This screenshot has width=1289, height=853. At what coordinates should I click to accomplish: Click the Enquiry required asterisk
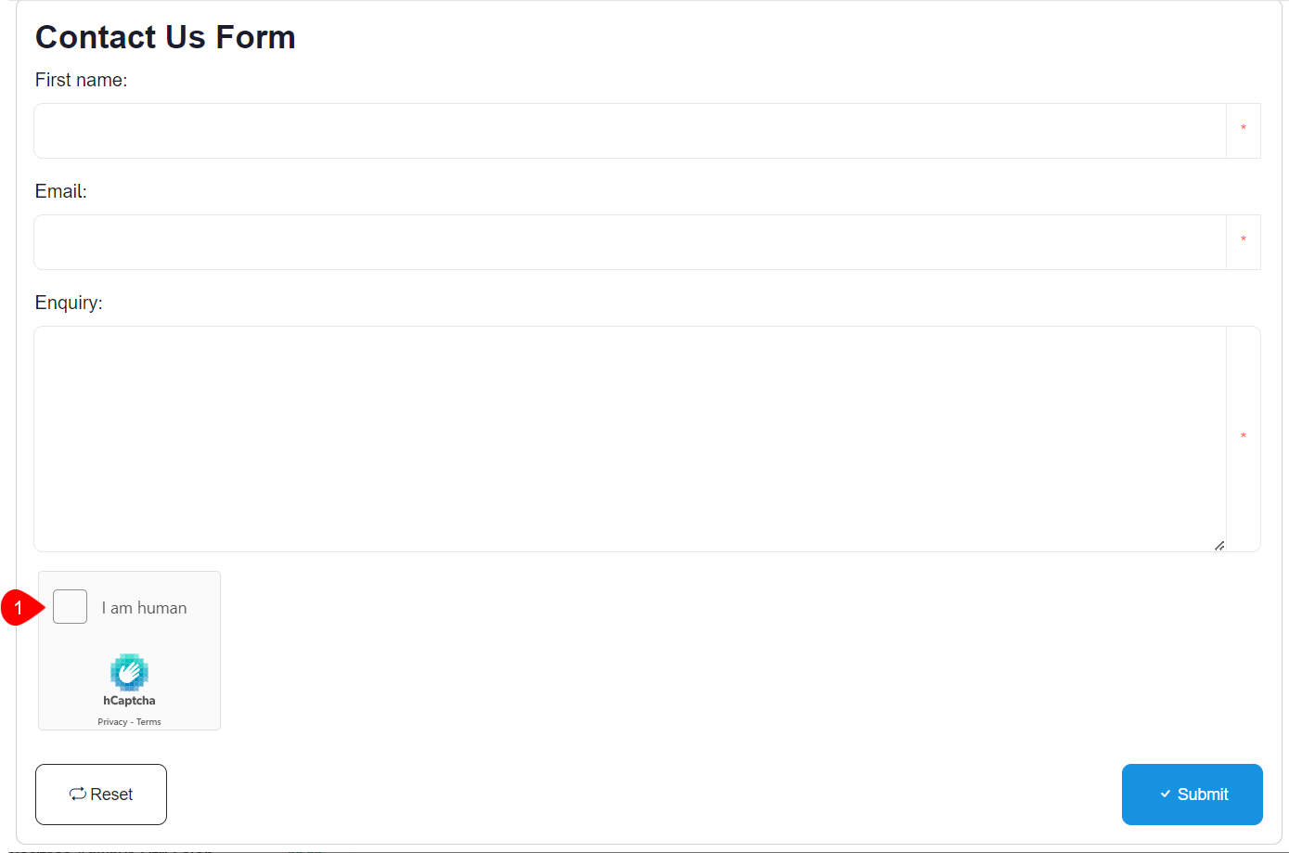tap(1244, 437)
